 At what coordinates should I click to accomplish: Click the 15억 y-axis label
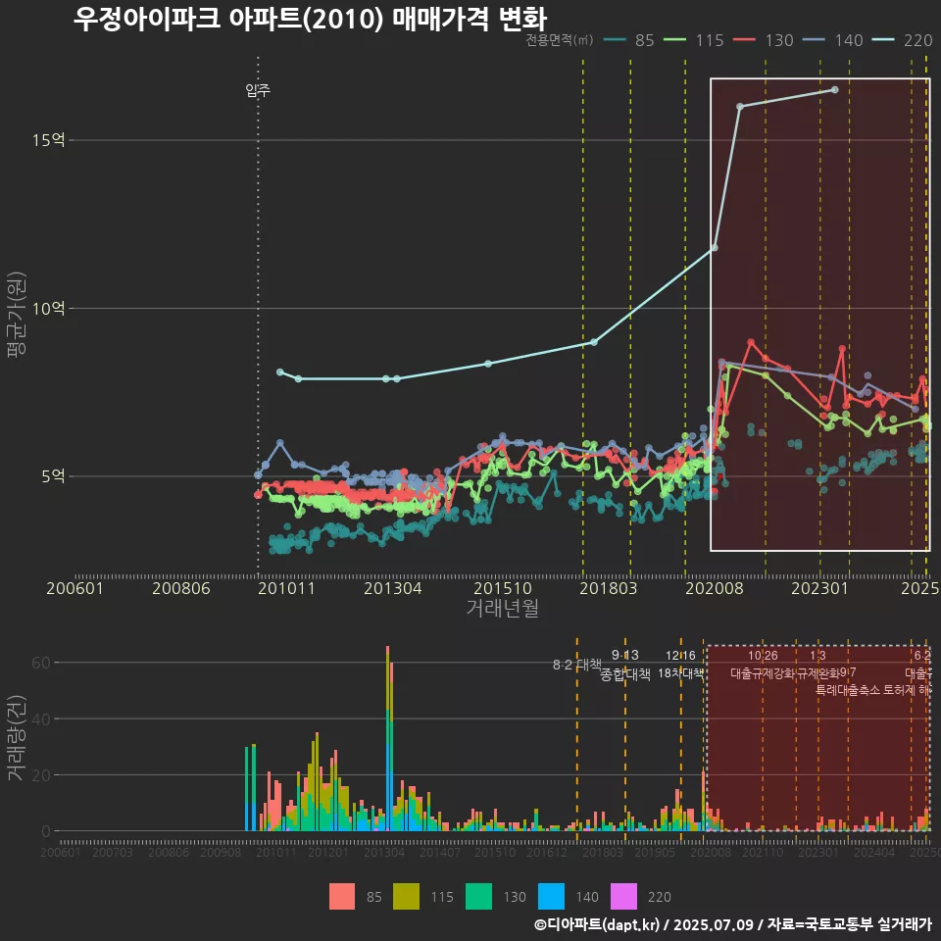tap(49, 140)
